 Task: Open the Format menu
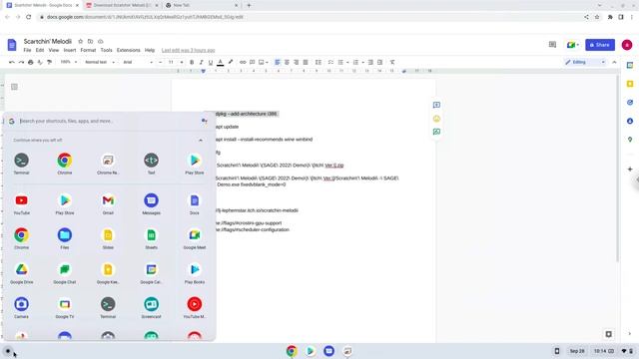pyautogui.click(x=88, y=50)
